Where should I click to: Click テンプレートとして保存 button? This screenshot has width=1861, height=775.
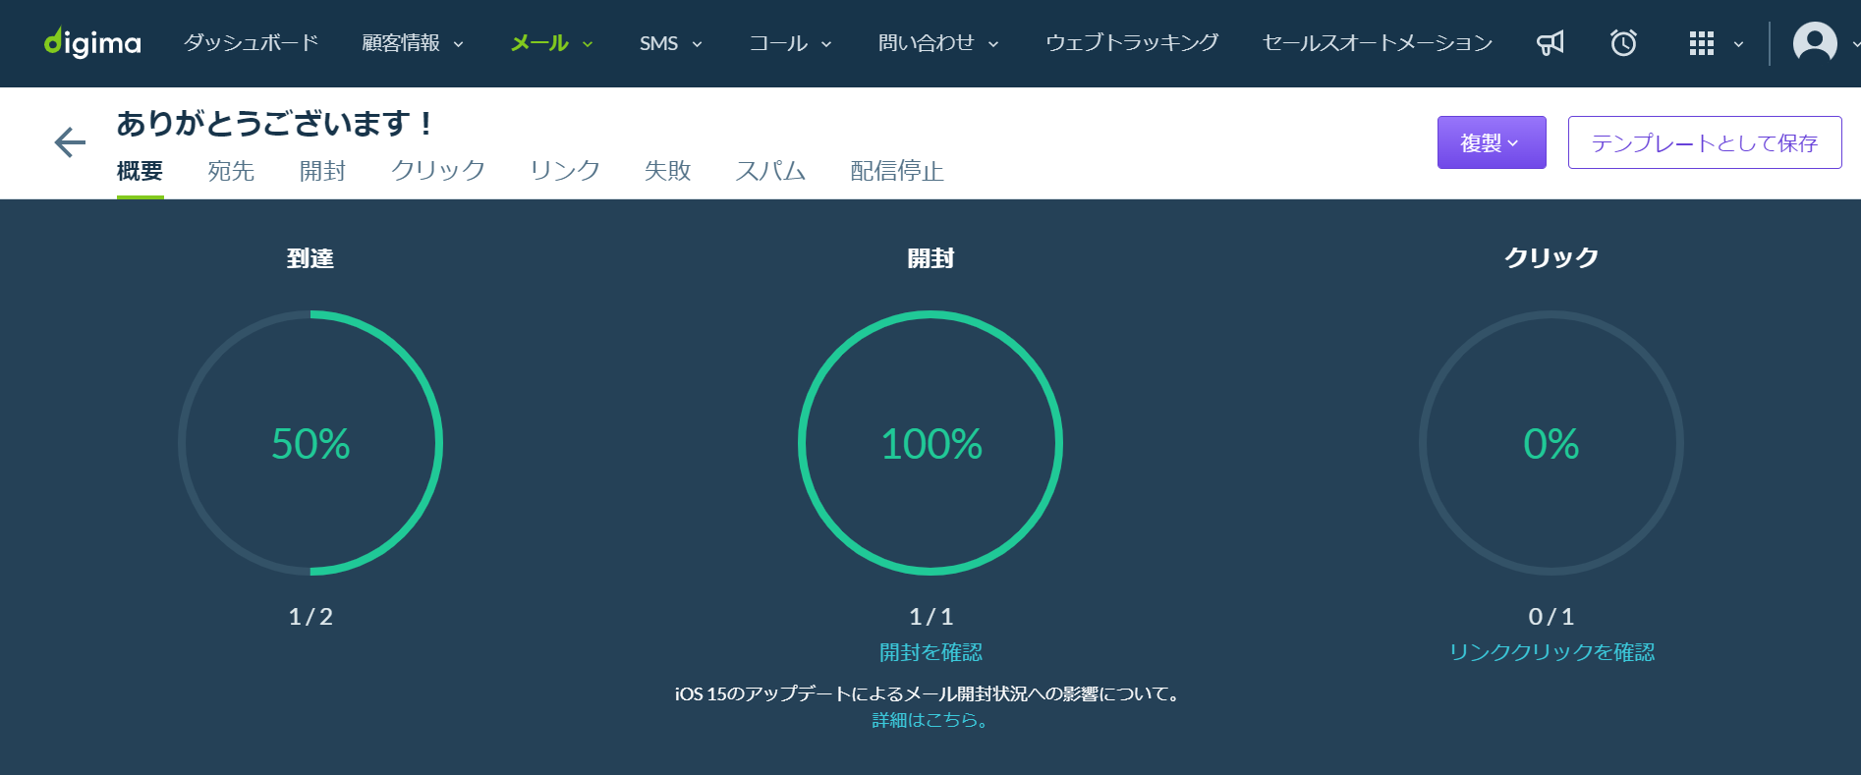(1705, 142)
